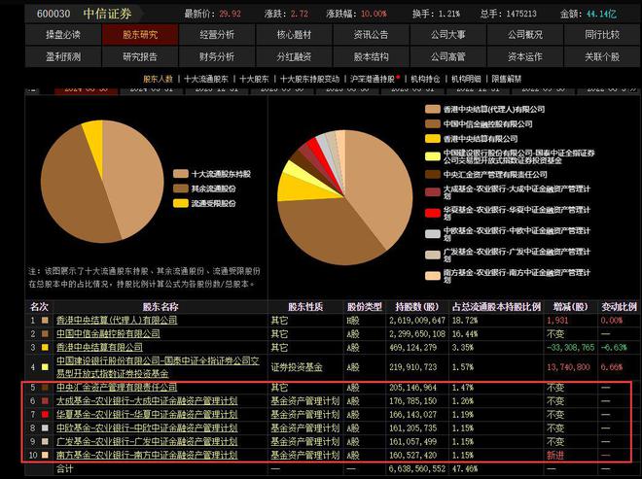Click the 股东性质 column header

tap(305, 307)
